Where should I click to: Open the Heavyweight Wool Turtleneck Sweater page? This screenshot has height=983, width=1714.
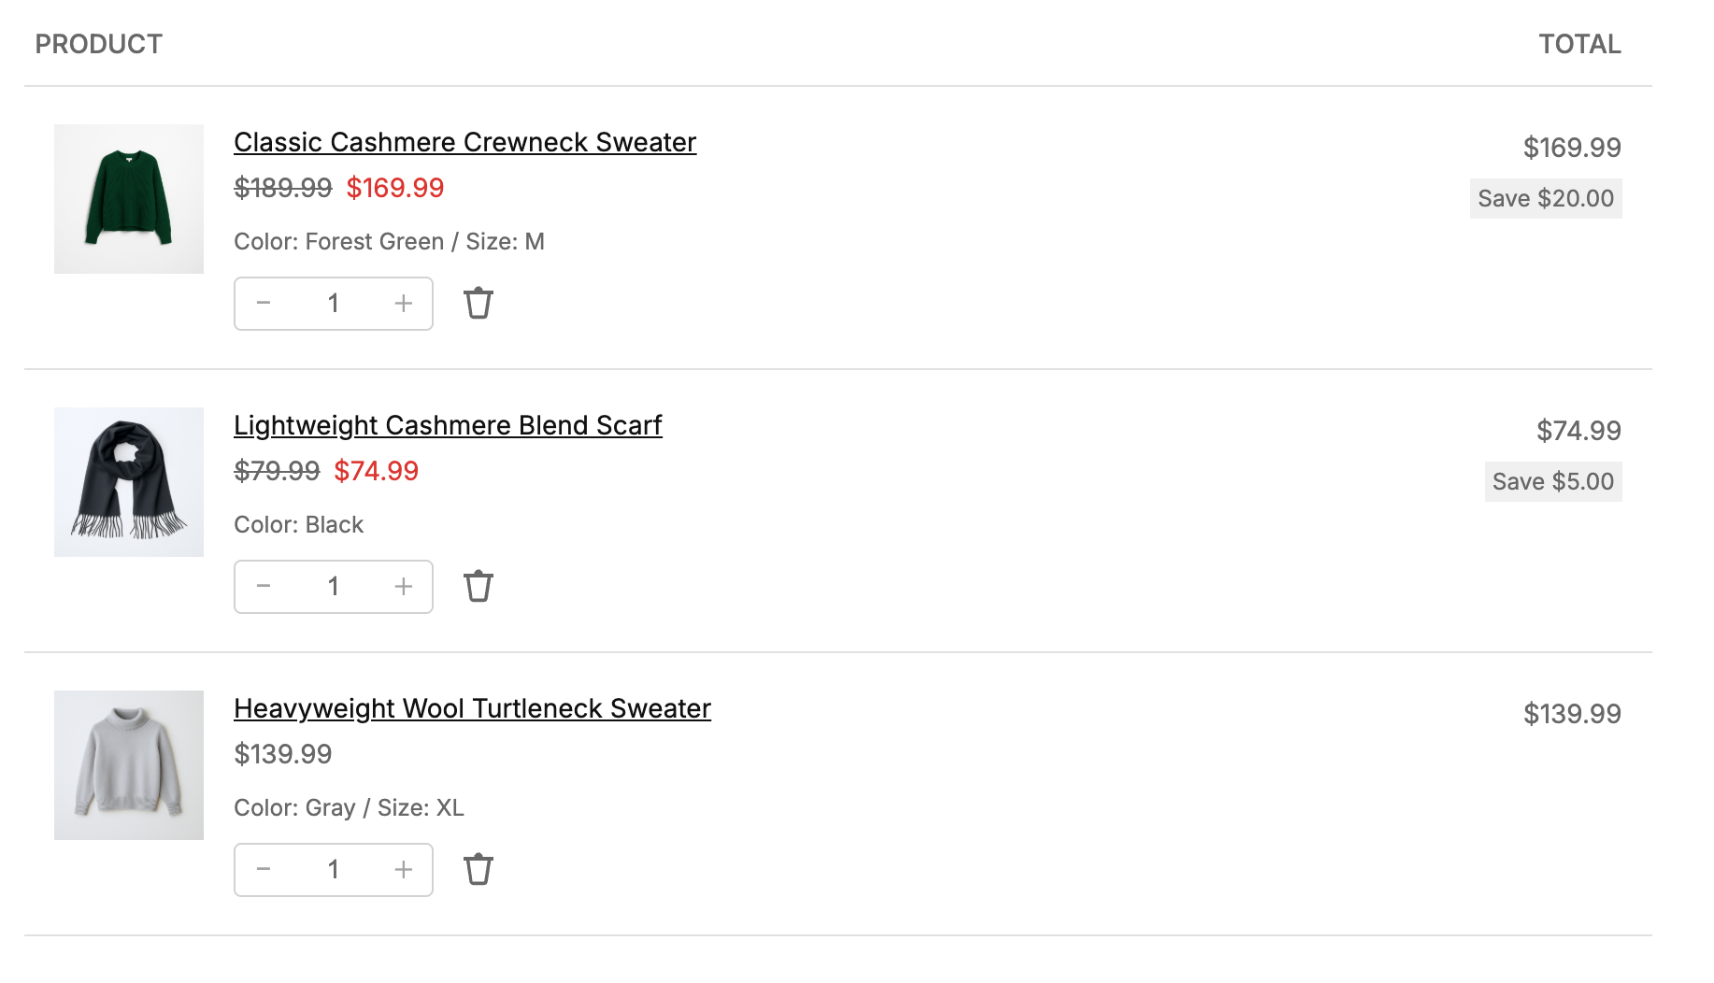(472, 708)
